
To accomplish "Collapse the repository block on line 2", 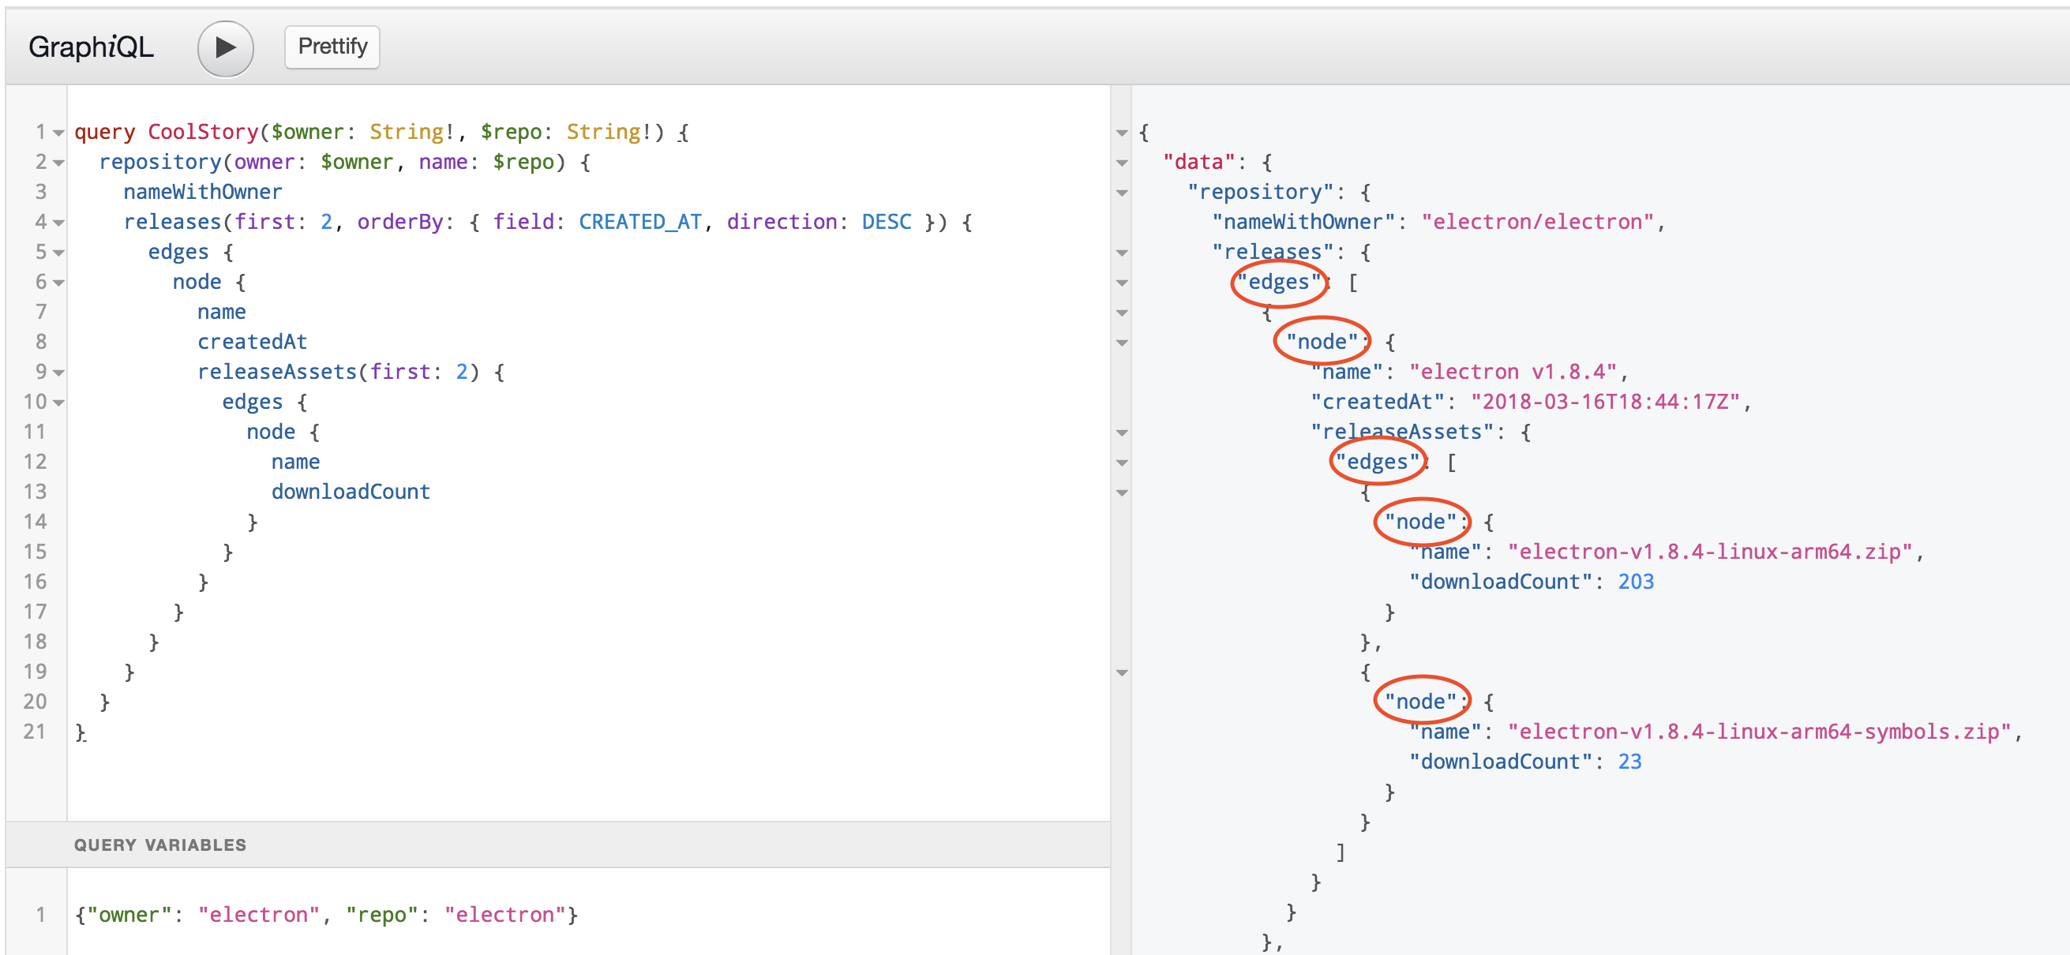I will click(57, 163).
